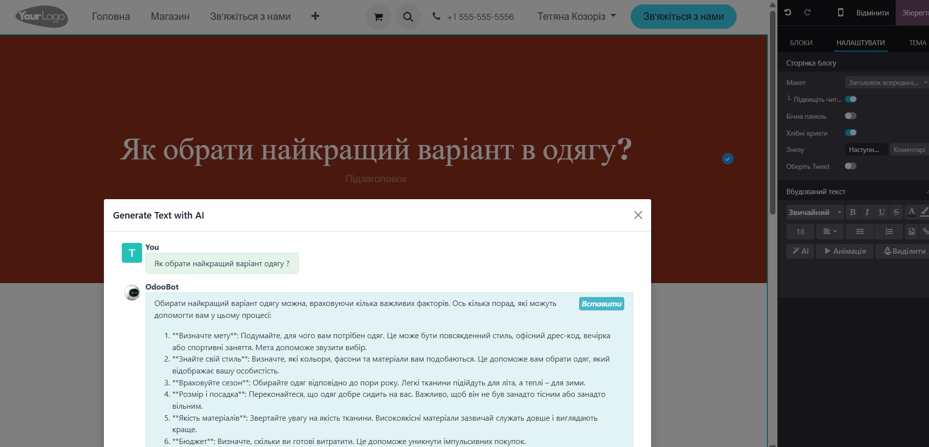The width and height of the screenshot is (929, 447).
Task: Open the Магазин menu item
Action: (x=170, y=16)
